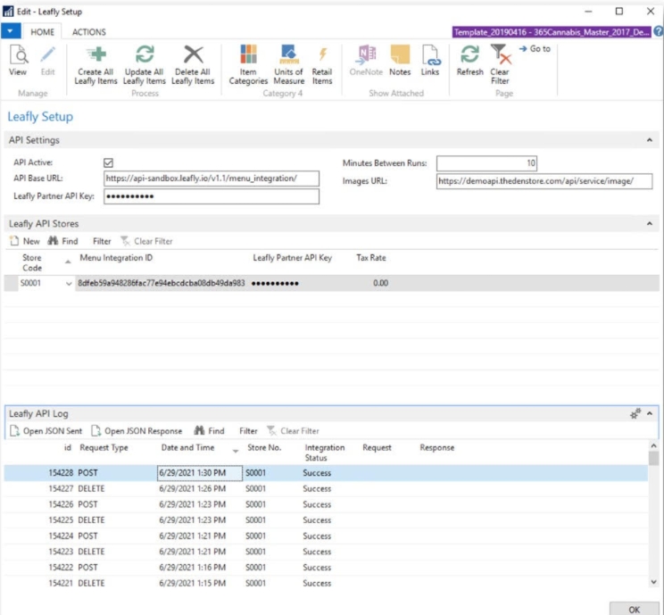Run Delete All Leafly Items

pyautogui.click(x=193, y=65)
